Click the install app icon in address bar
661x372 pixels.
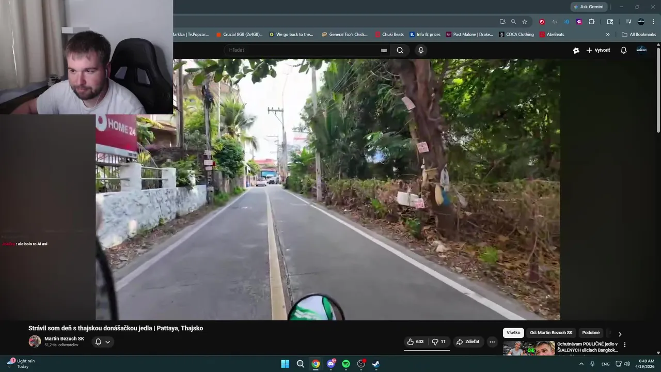tap(502, 22)
